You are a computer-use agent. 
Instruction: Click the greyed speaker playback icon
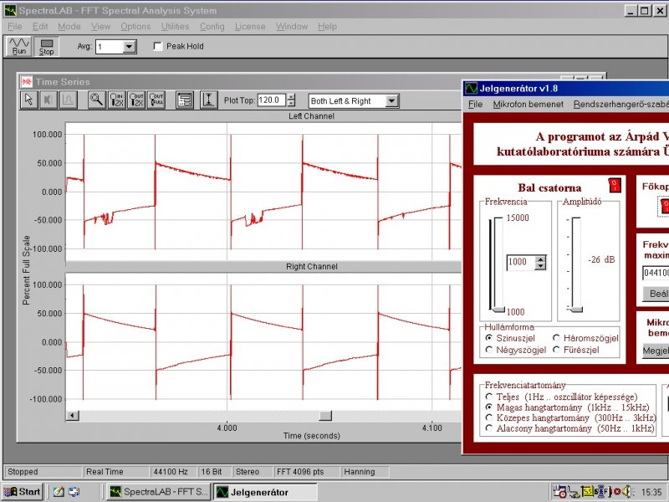[49, 100]
